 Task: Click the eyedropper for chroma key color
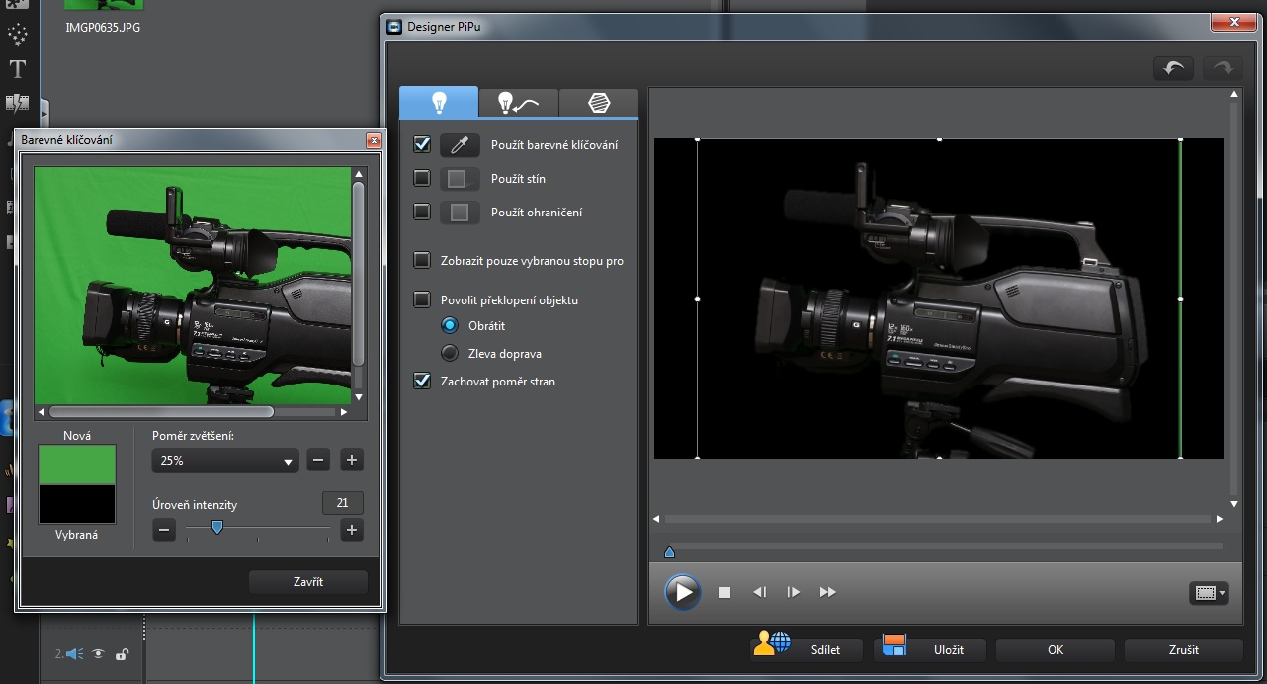pyautogui.click(x=459, y=145)
